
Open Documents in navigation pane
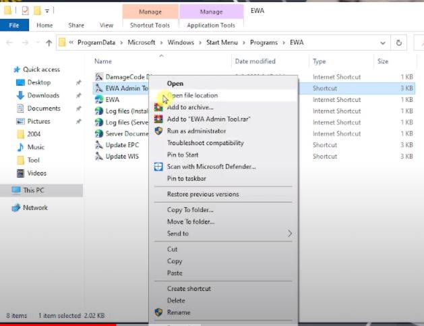pyautogui.click(x=44, y=108)
